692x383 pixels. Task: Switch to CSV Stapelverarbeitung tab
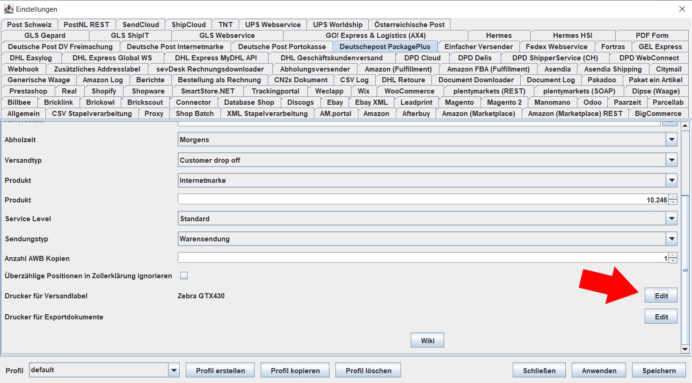click(92, 114)
